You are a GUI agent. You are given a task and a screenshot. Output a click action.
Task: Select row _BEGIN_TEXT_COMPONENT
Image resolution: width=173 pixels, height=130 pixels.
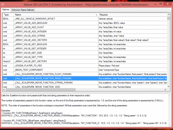click(x=85, y=70)
